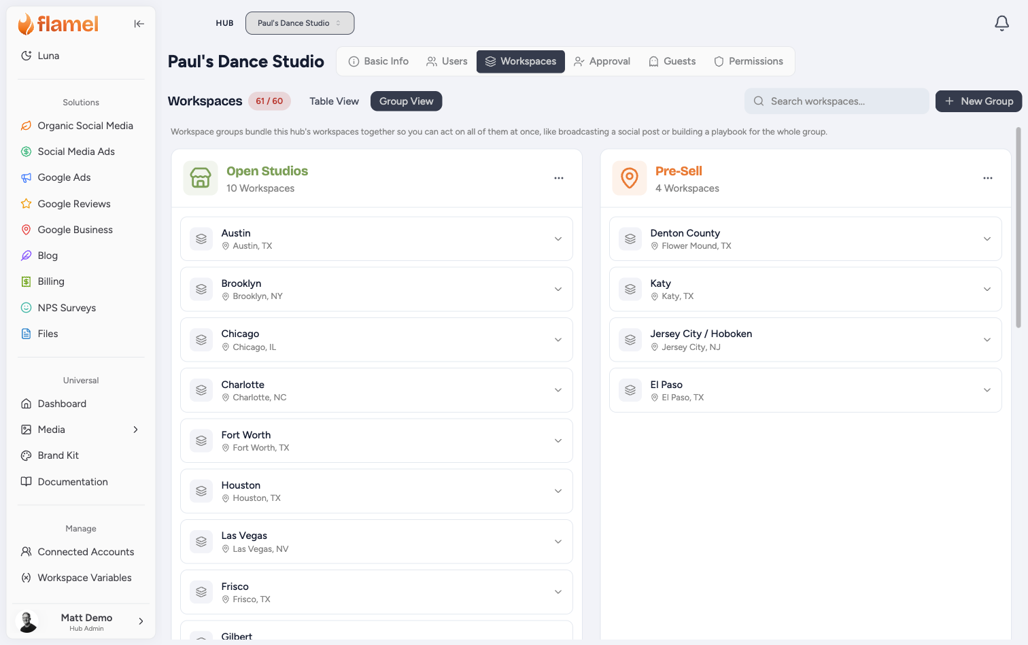Open Files from sidebar

point(81,334)
